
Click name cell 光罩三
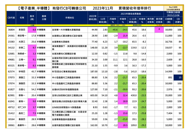(x=22, y=42)
